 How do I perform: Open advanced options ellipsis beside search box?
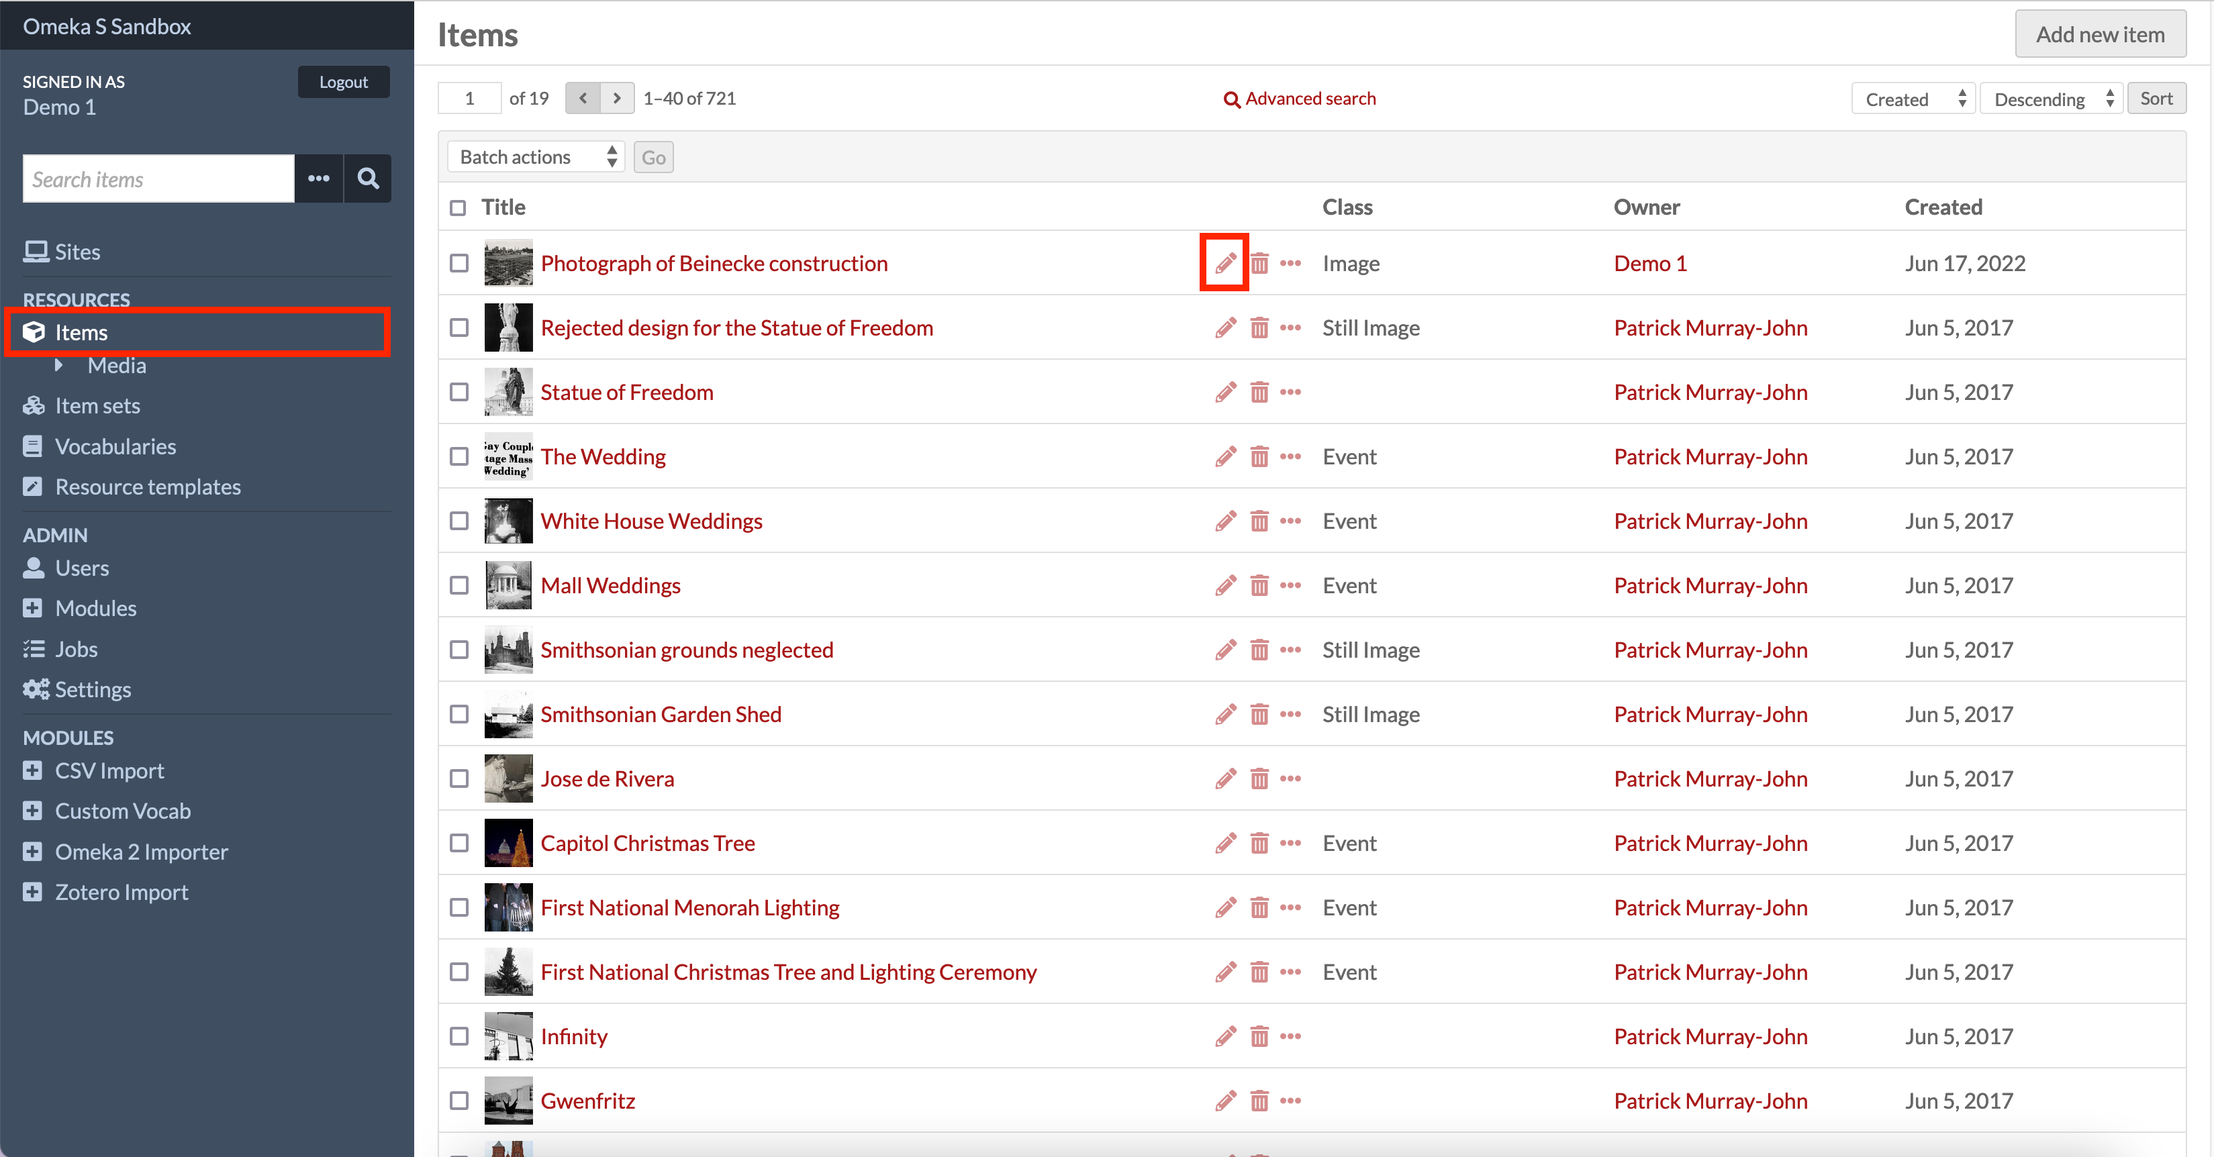pyautogui.click(x=319, y=179)
